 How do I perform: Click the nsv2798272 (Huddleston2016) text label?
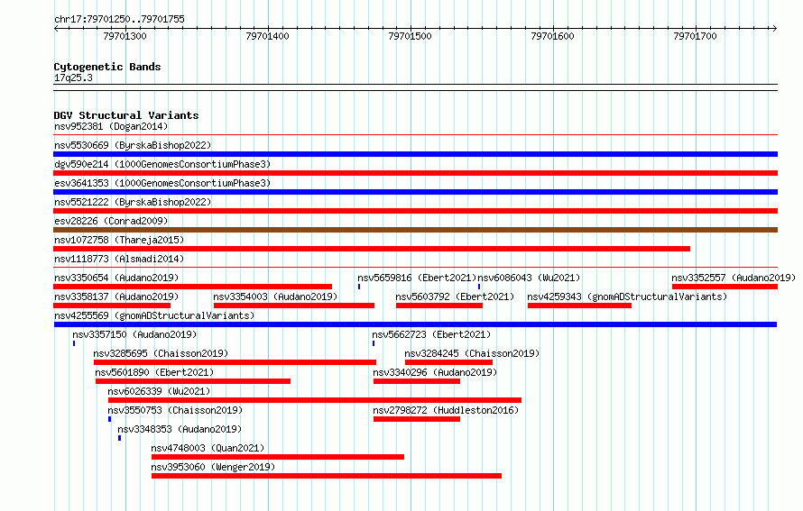446,410
